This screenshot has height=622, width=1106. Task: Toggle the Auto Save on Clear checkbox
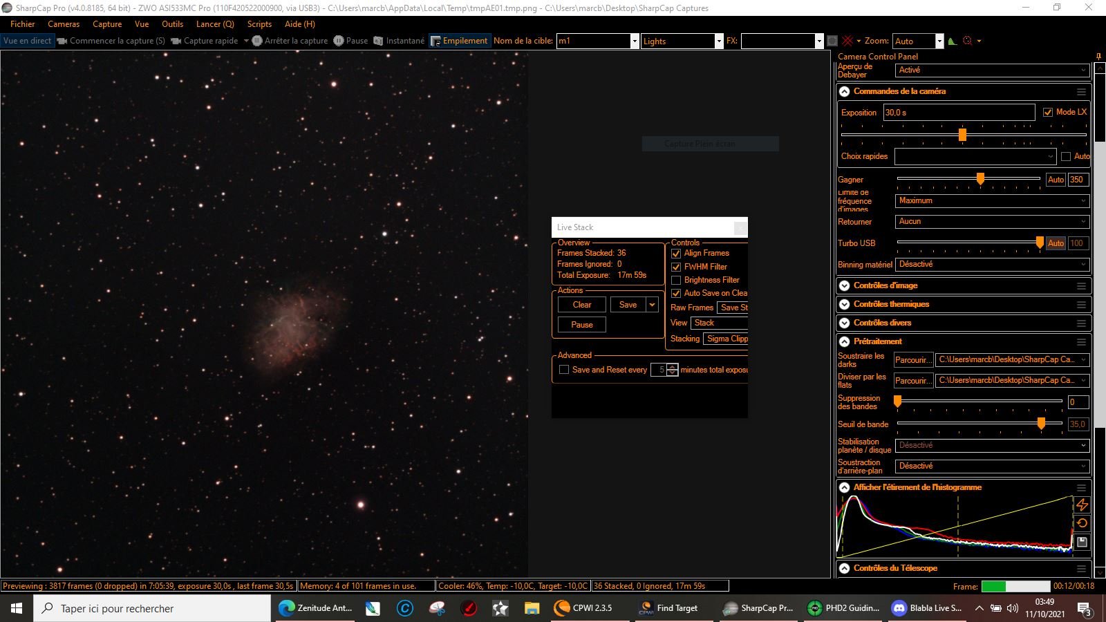click(x=676, y=293)
